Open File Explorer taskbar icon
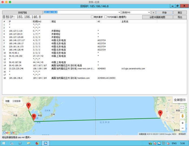This screenshot has height=146, width=189. coord(29,143)
